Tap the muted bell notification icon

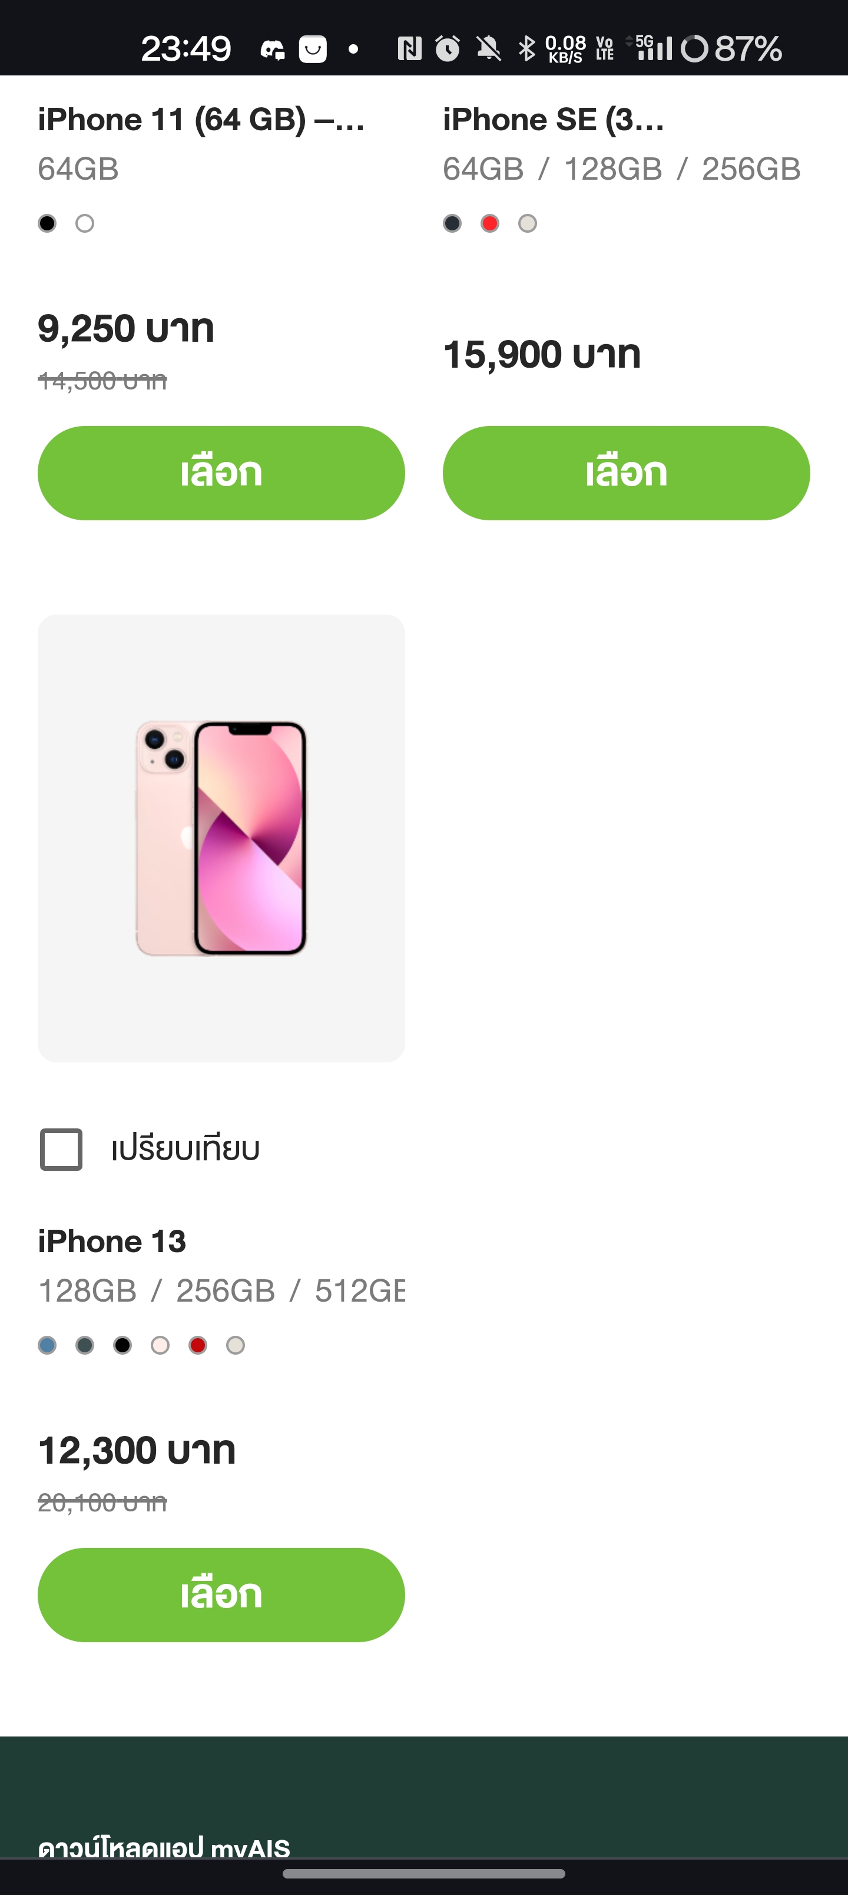tap(488, 48)
